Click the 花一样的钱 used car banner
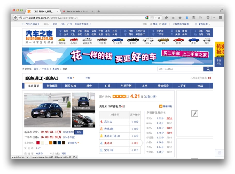235x174 pixels. coord(118,56)
